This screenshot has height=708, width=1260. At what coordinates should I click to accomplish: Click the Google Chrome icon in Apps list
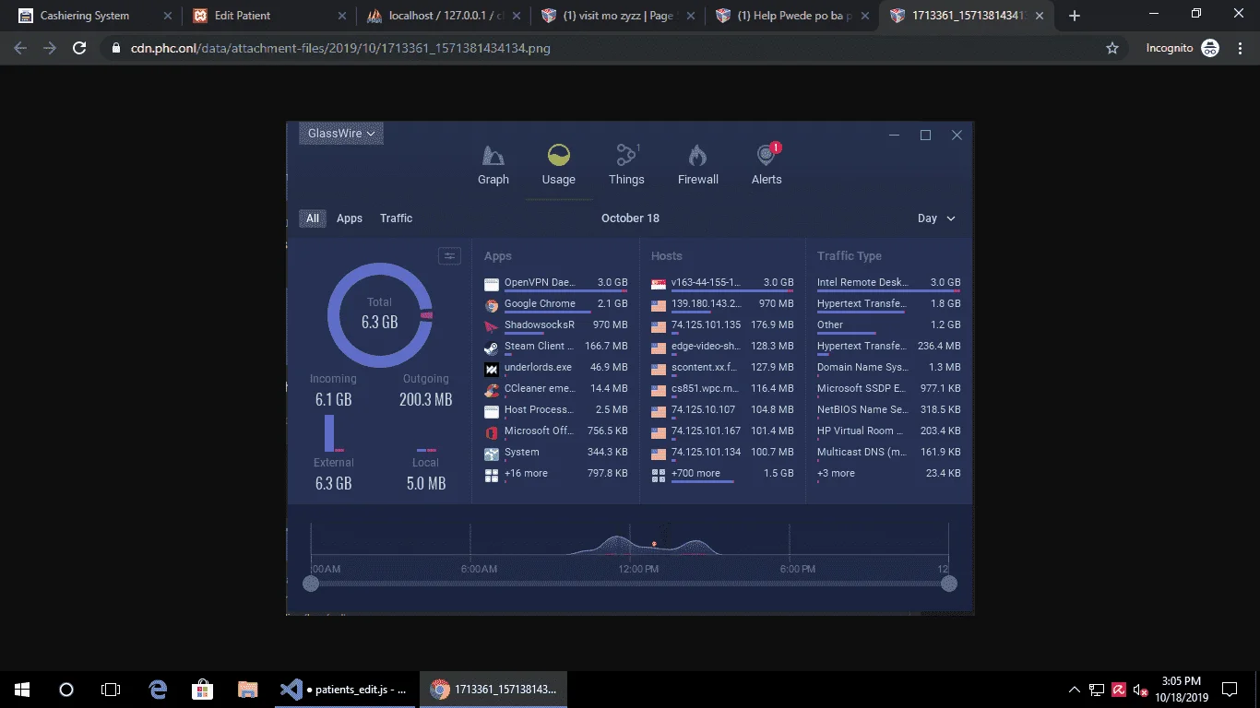tap(492, 304)
